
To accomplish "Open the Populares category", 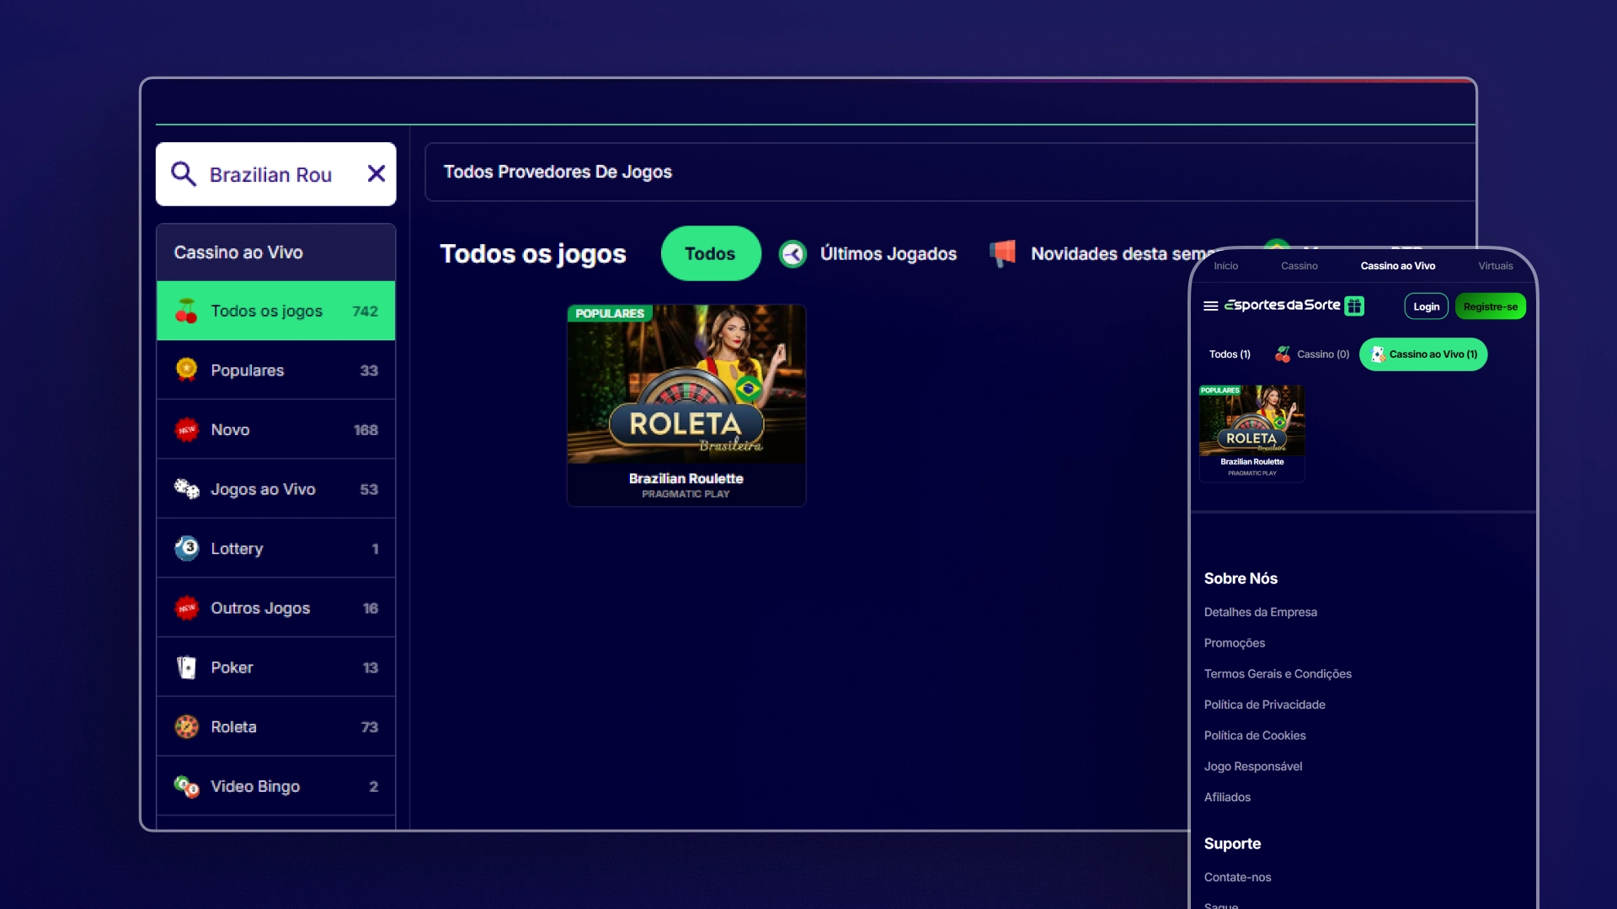I will click(x=275, y=370).
